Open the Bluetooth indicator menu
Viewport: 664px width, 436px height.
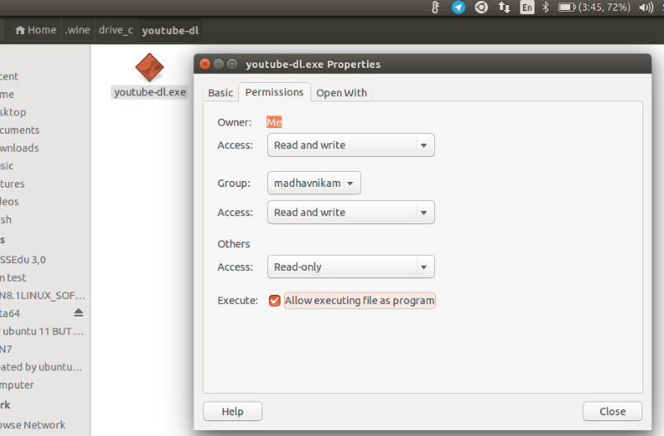tap(546, 7)
